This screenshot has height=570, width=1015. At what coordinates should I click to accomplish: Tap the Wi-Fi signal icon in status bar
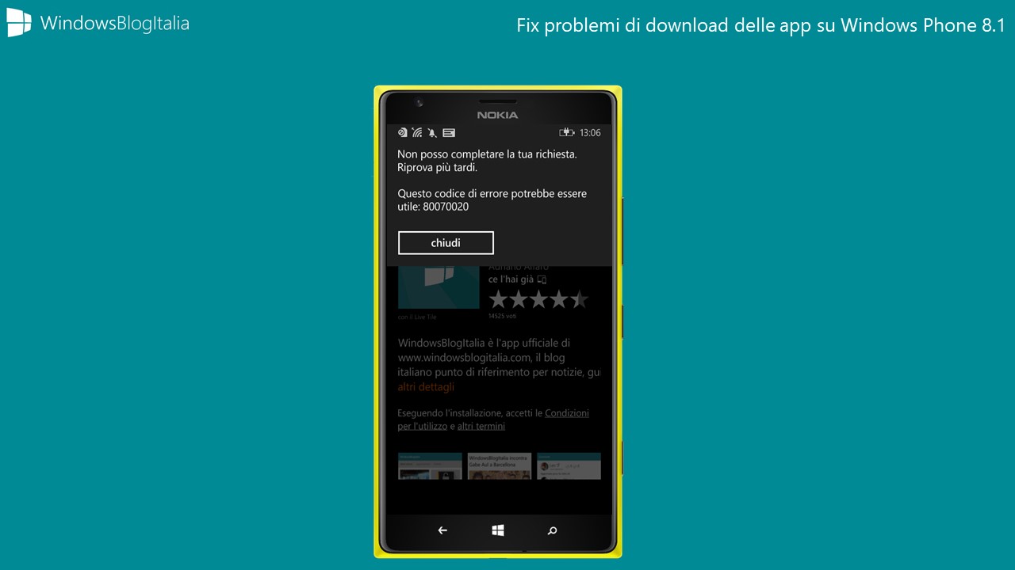[417, 132]
